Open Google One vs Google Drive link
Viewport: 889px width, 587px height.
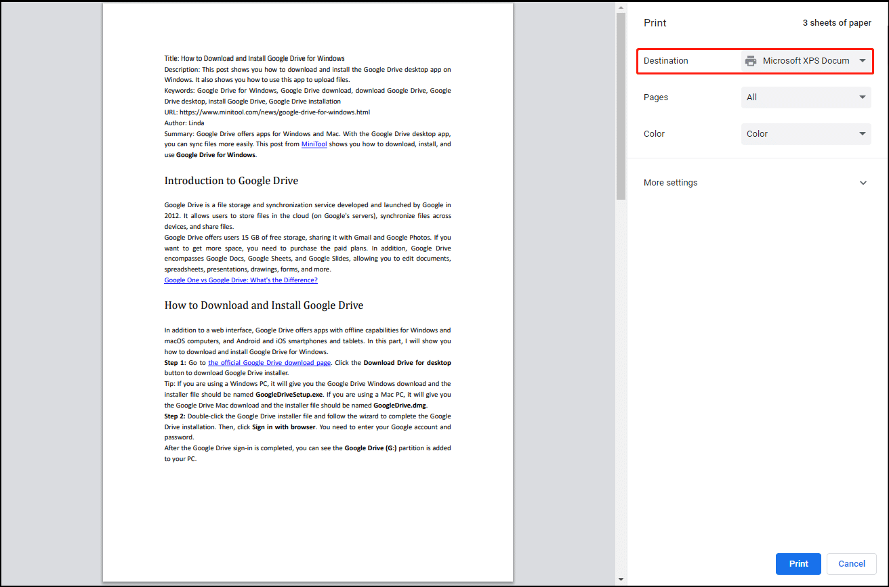click(241, 280)
